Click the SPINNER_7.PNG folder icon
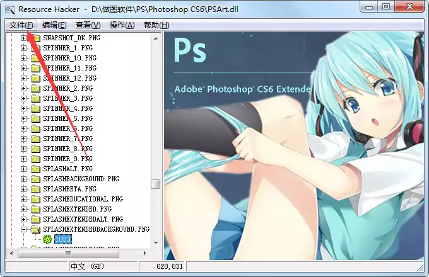 [x=35, y=139]
